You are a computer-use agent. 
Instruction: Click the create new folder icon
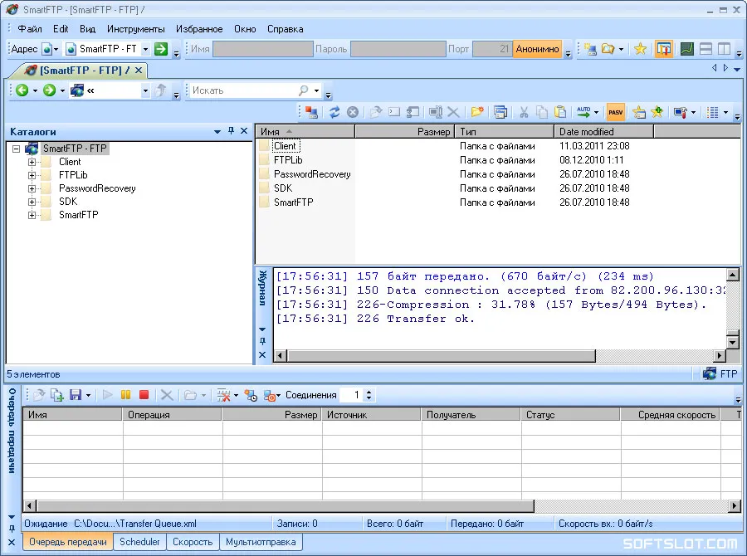[477, 112]
